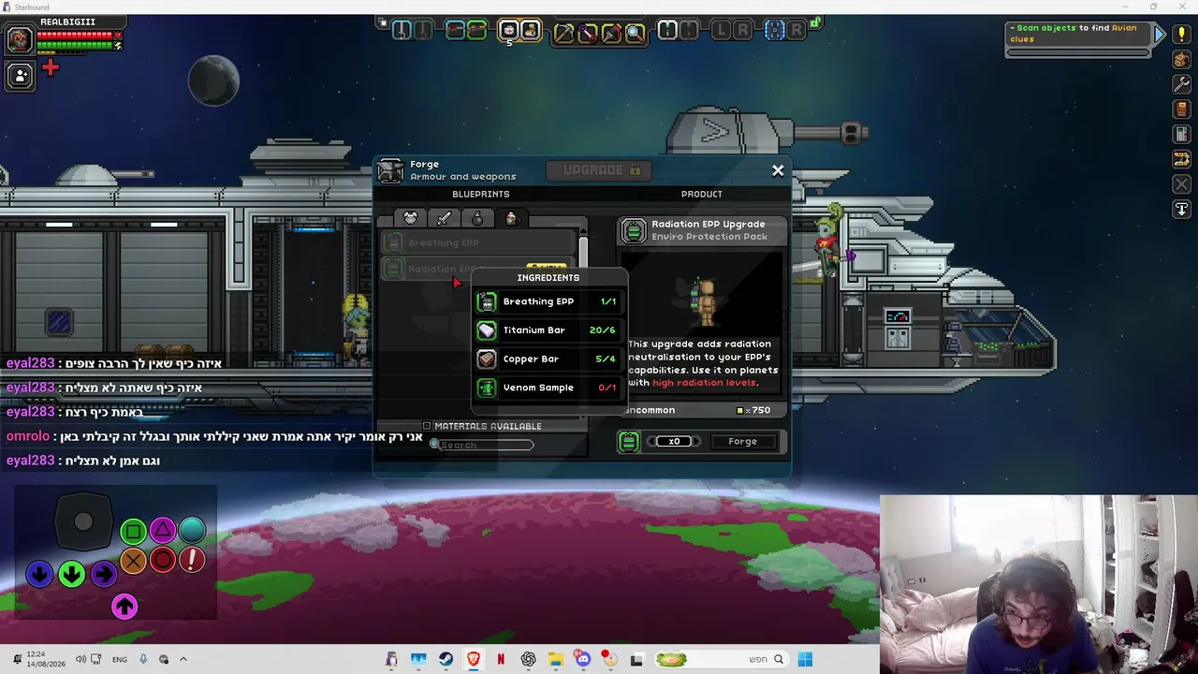Select the medkit hotbar slot

coord(509,31)
